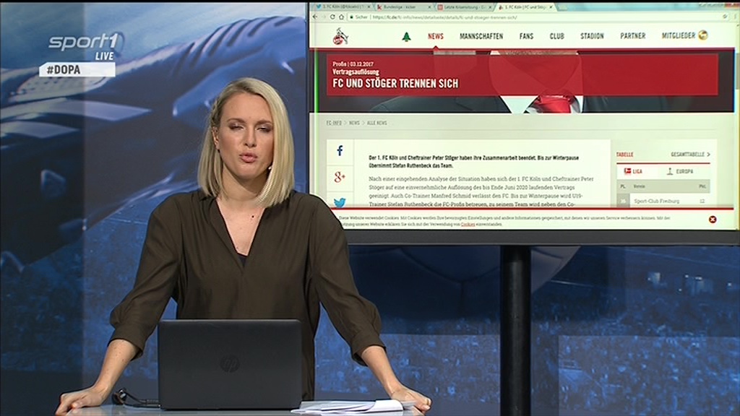
Task: Open the GESAMTTABELLE link in the table widget
Action: pos(690,155)
